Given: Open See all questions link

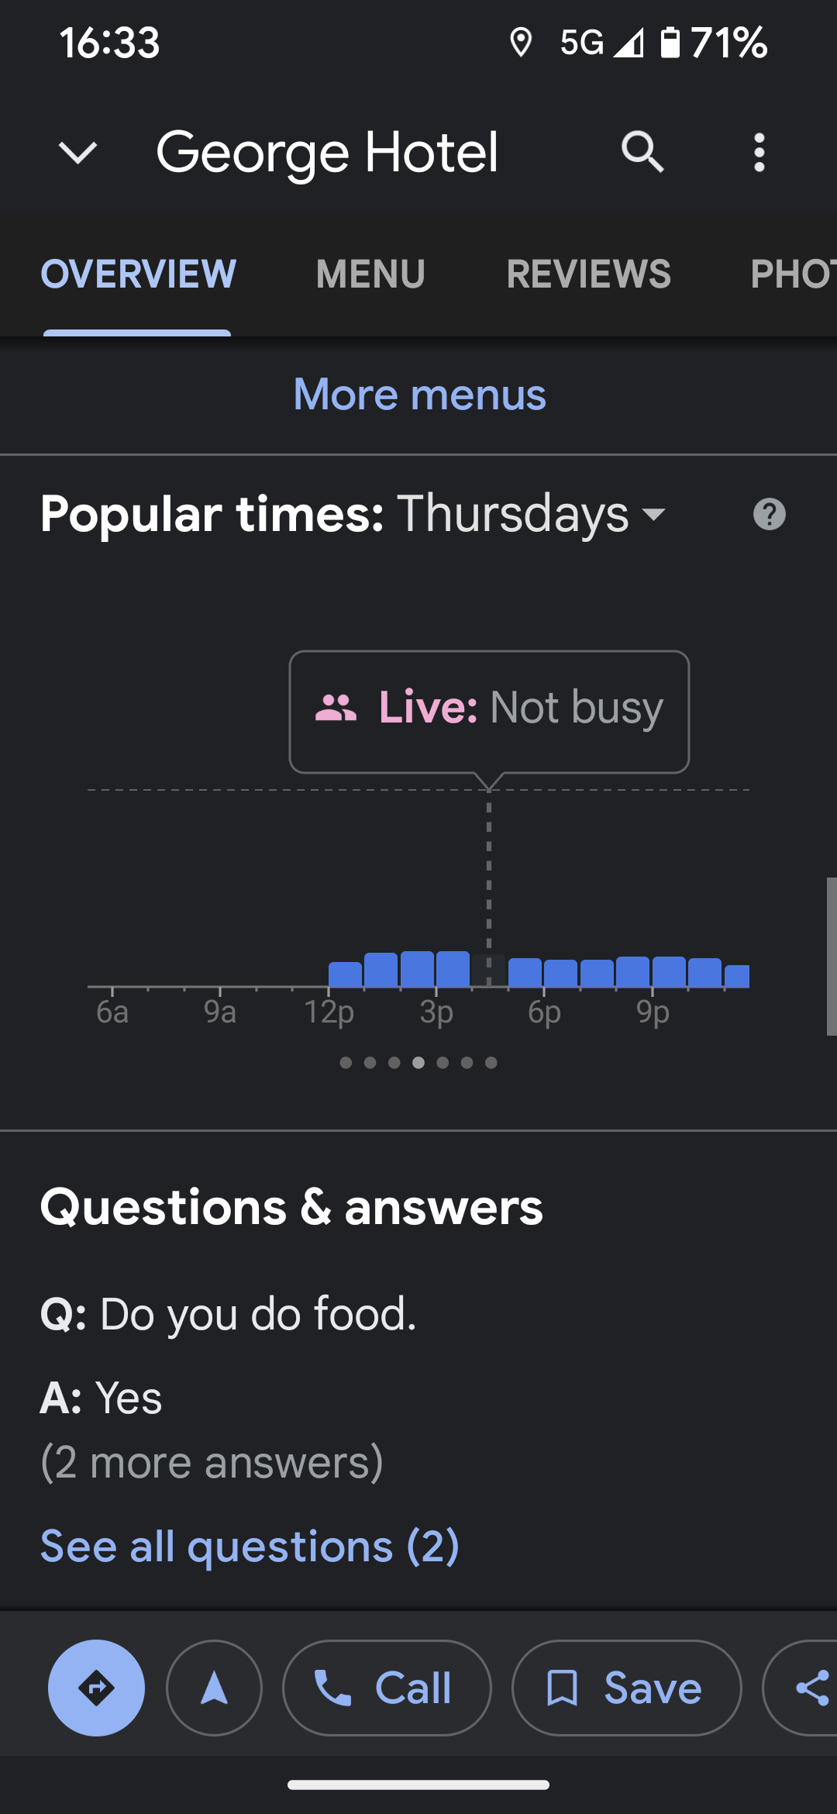Looking at the screenshot, I should coord(250,1547).
